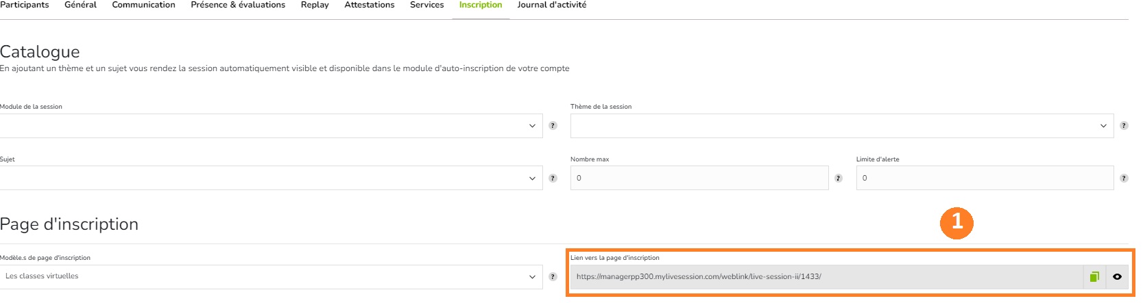Preview inscription page using eye icon
The height and width of the screenshot is (303, 1143).
(1117, 277)
